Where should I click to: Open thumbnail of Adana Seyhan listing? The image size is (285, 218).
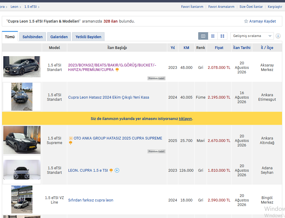tap(22, 170)
